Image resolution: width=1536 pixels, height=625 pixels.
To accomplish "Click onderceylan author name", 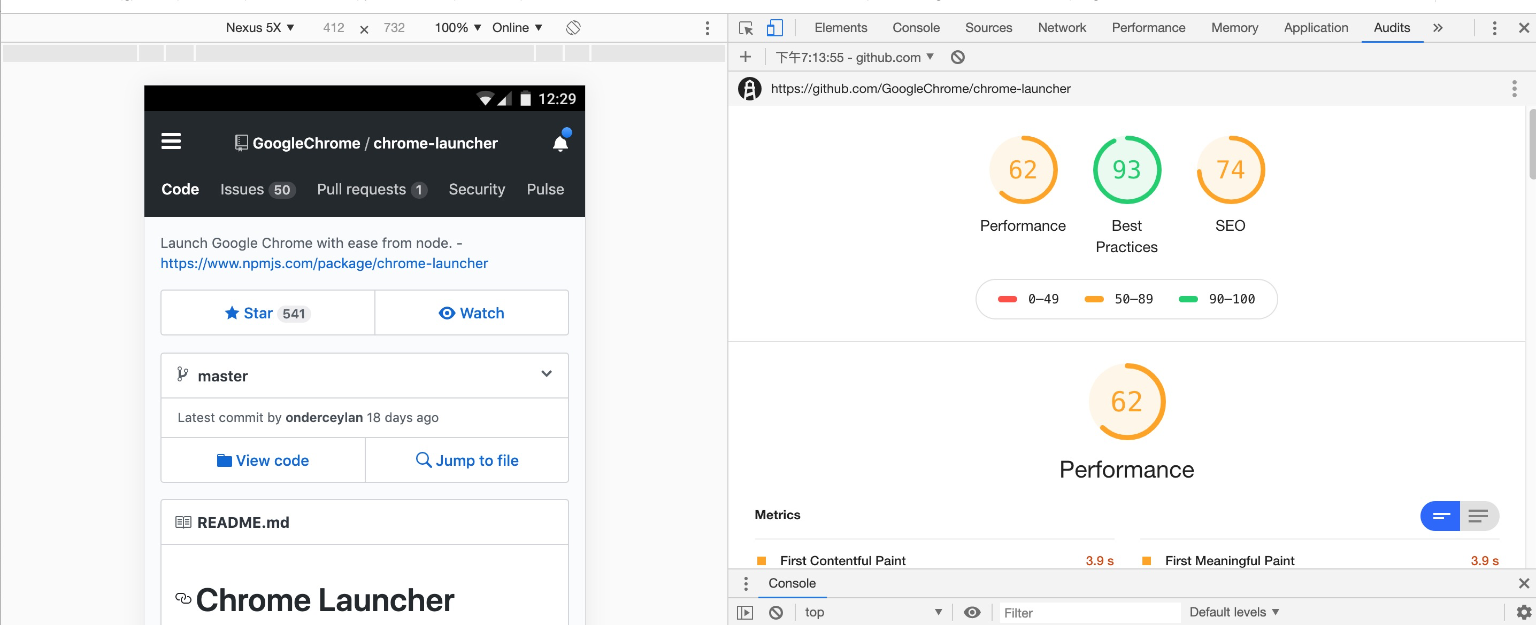I will 324,418.
